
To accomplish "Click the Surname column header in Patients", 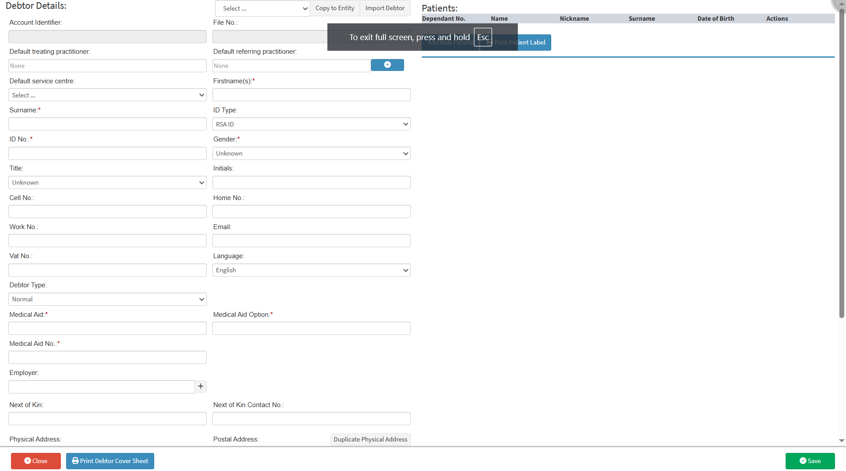I will click(642, 19).
